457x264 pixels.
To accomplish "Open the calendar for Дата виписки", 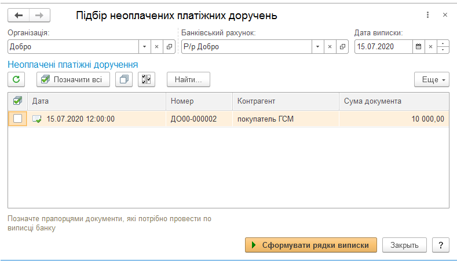I will (x=418, y=47).
